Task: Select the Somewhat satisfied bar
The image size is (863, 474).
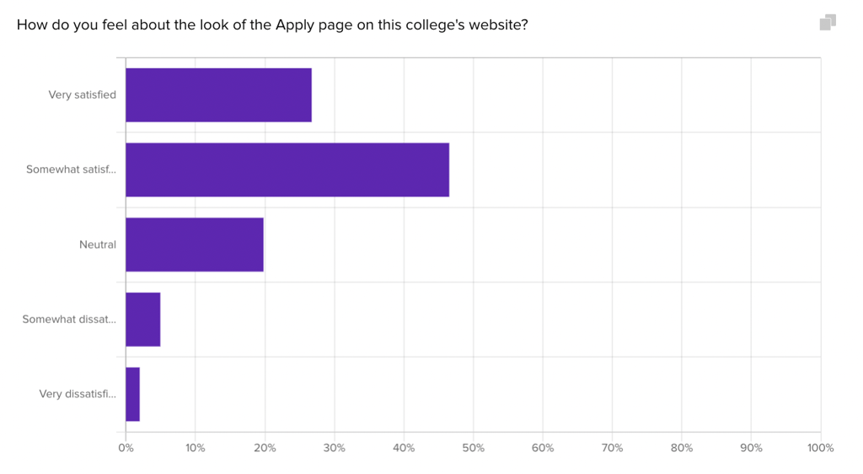Action: coord(287,170)
